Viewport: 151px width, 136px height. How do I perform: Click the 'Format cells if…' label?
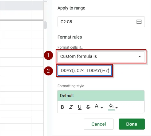(x=70, y=47)
